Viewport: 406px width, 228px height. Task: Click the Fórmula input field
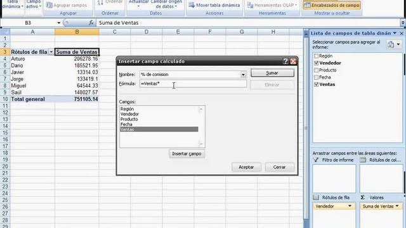tap(193, 84)
